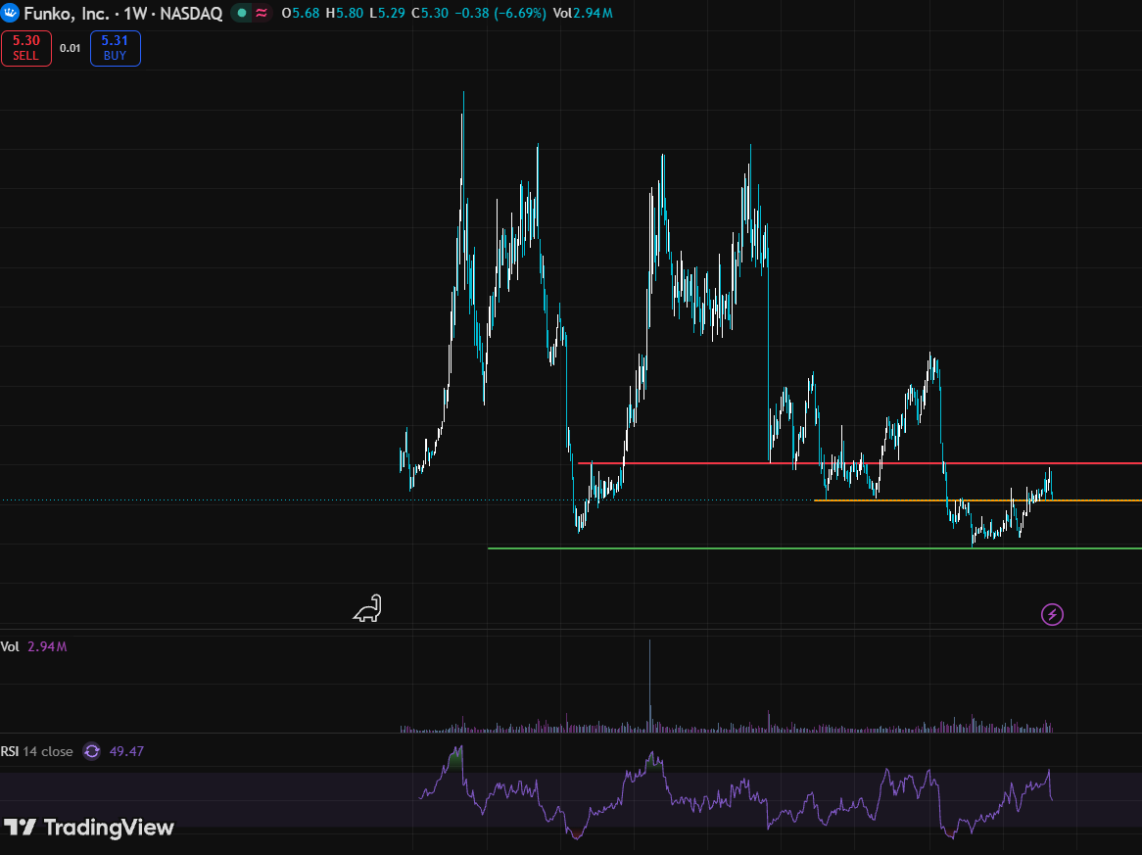
Task: Click the volume value 2.94M in legend
Action: [x=47, y=646]
